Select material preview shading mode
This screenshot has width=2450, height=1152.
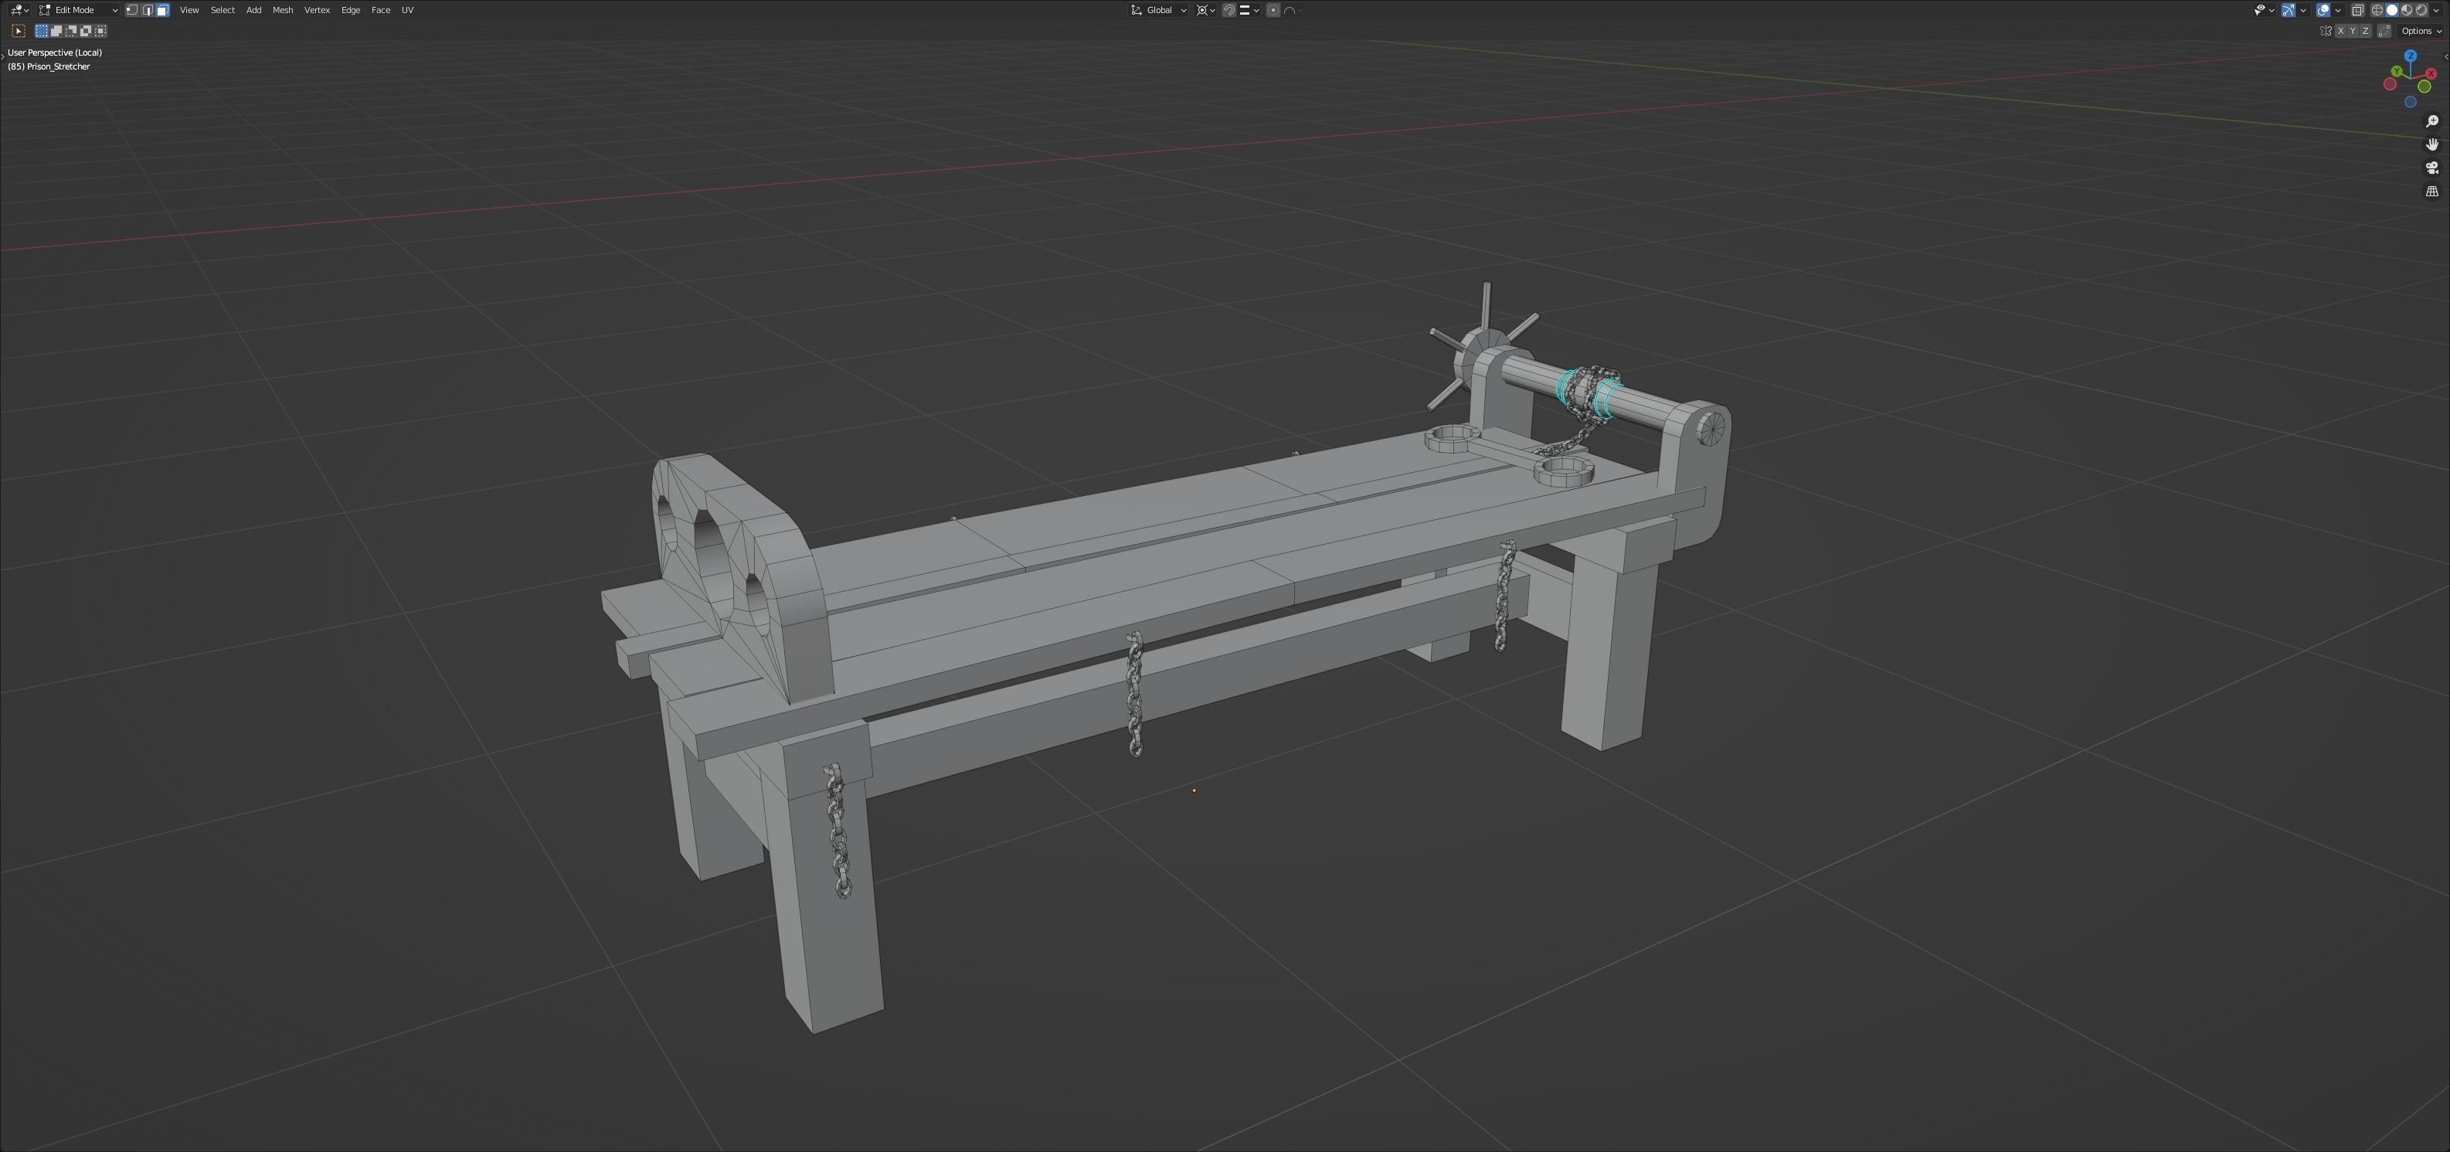point(2406,9)
